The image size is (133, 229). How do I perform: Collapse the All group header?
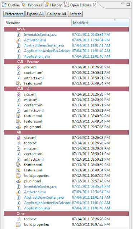66,132
